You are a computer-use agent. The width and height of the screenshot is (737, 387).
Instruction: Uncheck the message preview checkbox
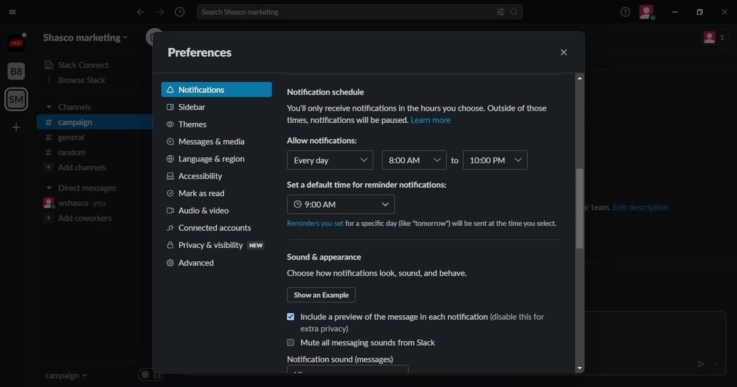coord(290,316)
